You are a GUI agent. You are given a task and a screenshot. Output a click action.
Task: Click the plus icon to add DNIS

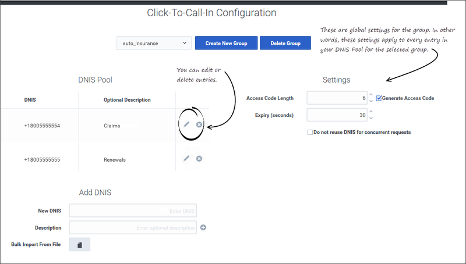tap(203, 227)
